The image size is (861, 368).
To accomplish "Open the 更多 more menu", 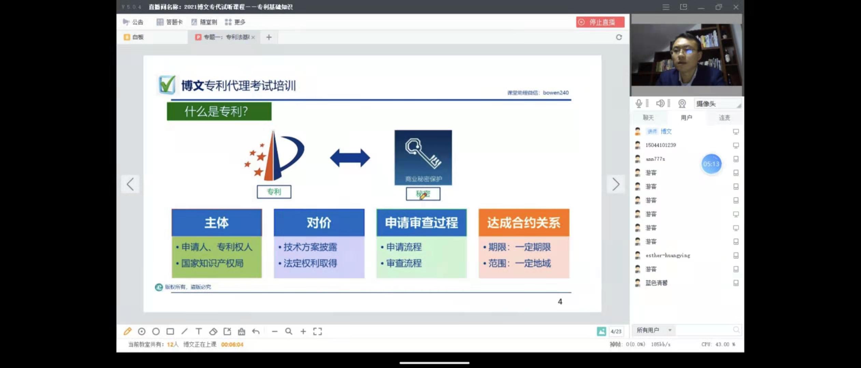I will (235, 22).
